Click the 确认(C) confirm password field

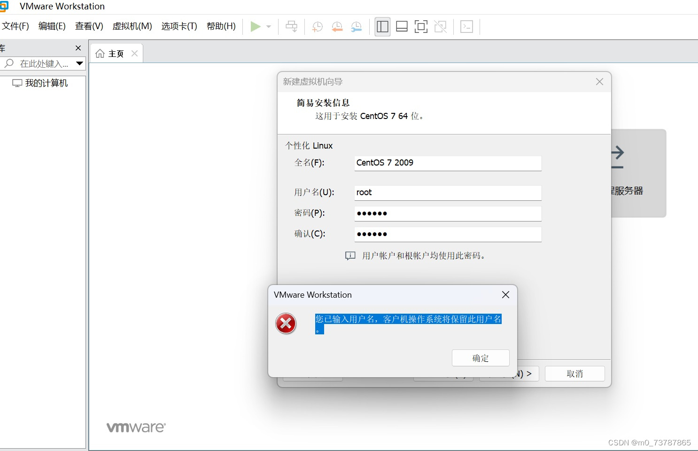coord(448,234)
